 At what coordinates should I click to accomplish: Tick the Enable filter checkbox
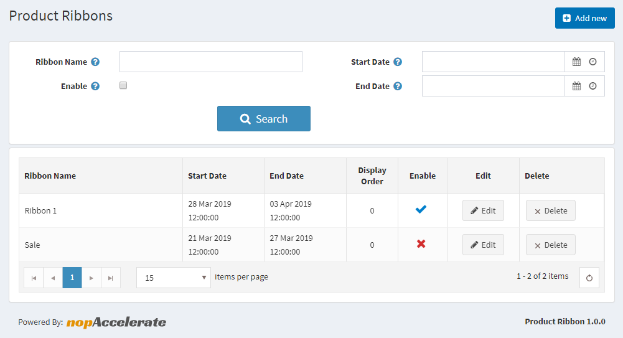[123, 86]
